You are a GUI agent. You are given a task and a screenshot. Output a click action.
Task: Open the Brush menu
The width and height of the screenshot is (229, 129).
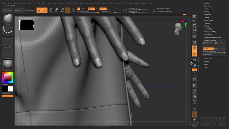[10, 3]
